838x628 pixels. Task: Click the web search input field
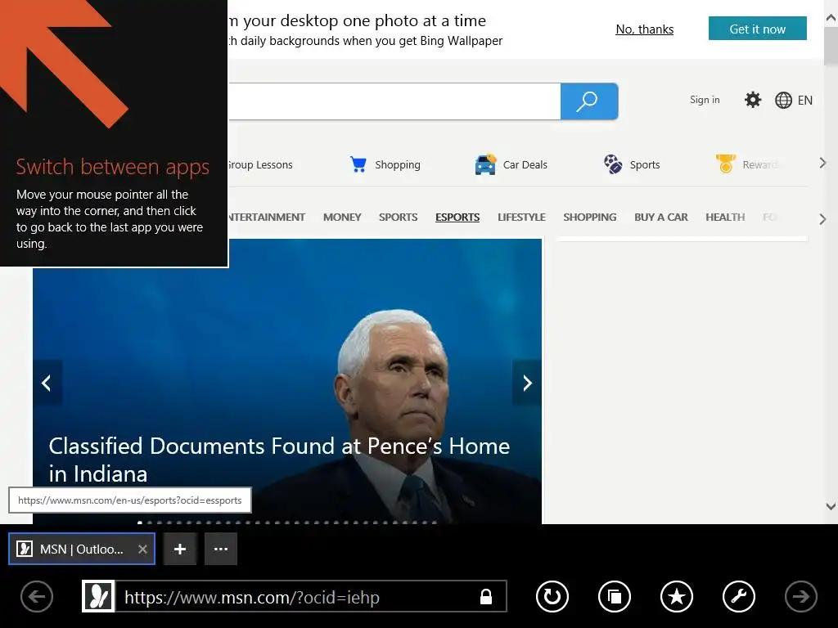394,101
